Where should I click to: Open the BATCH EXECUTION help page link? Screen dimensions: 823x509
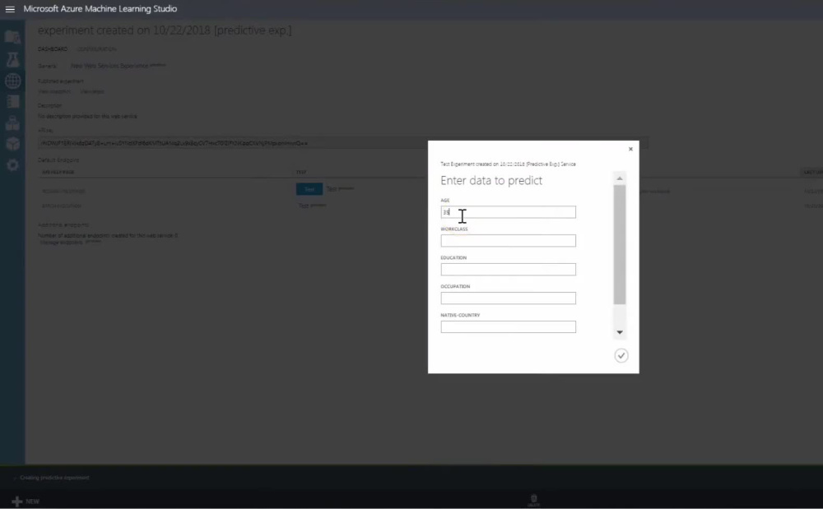coord(62,206)
